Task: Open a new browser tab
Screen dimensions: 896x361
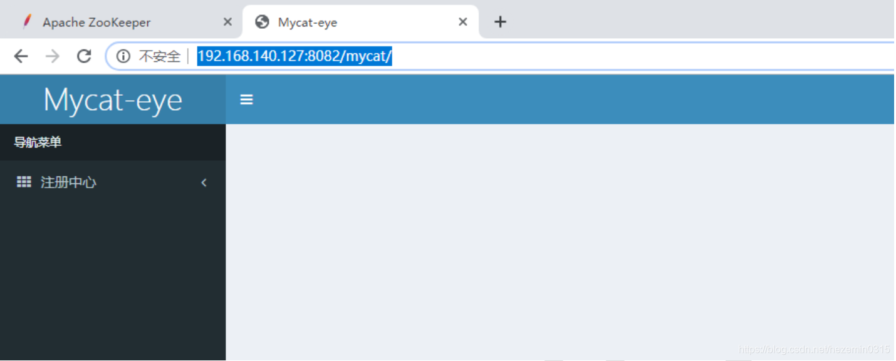Action: click(500, 22)
